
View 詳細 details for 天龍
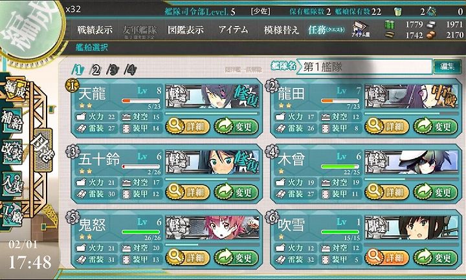(188, 127)
